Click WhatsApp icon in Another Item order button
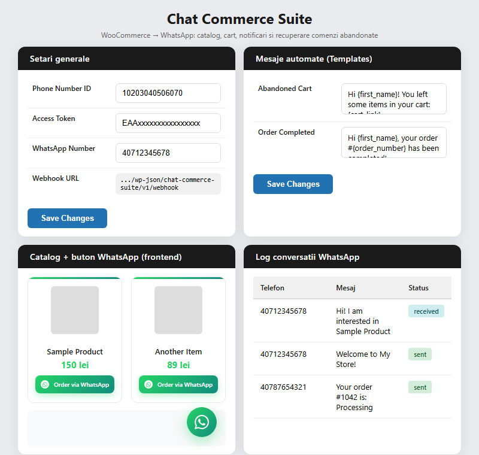 click(x=148, y=384)
